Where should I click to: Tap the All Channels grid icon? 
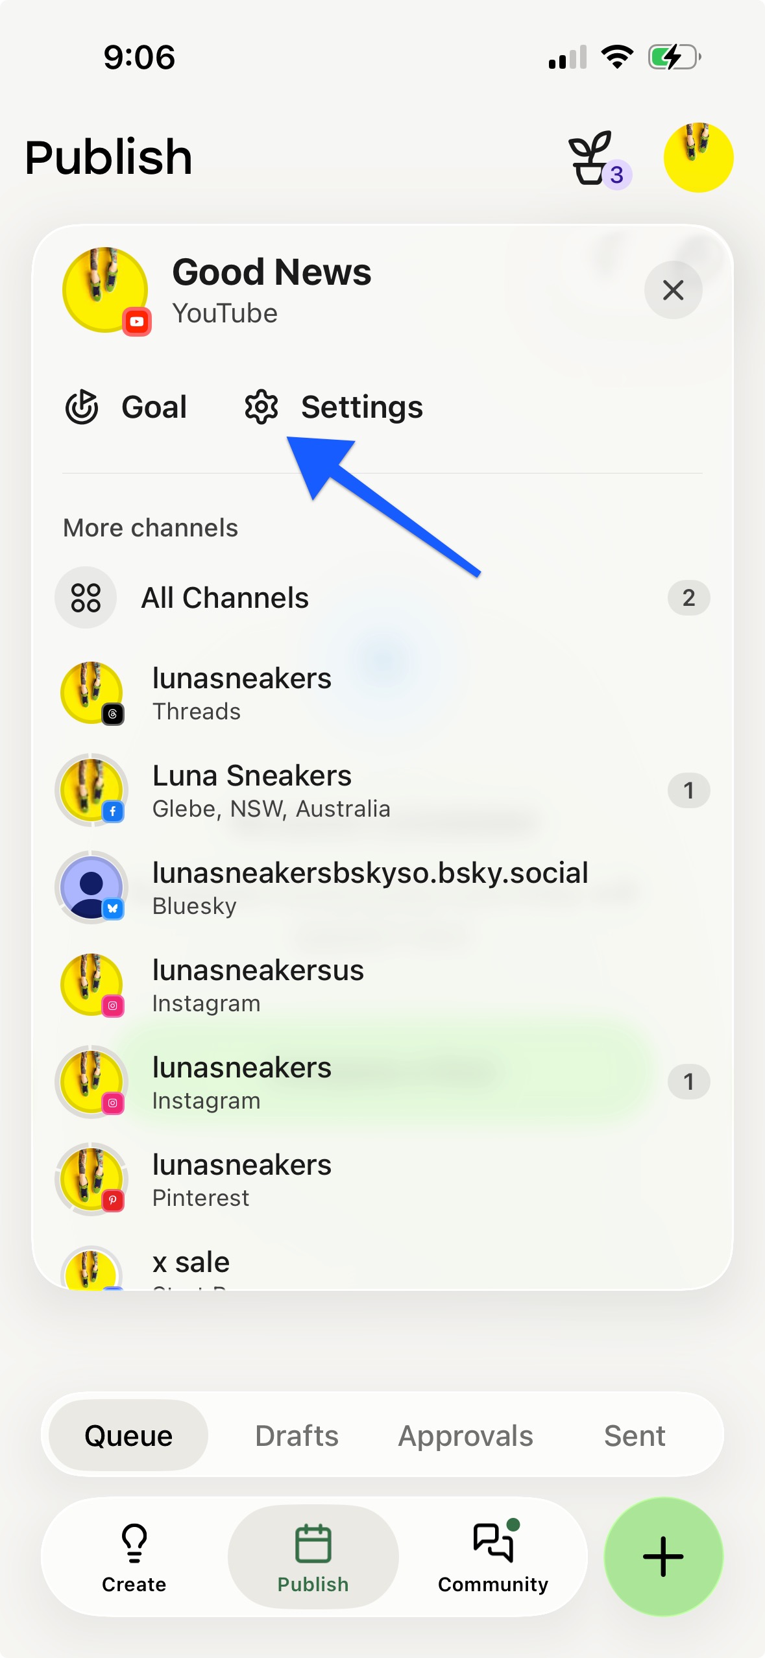coord(86,597)
